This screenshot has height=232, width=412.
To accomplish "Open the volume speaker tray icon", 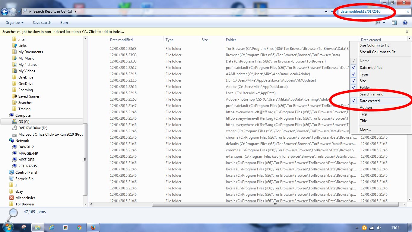I will [379, 228].
